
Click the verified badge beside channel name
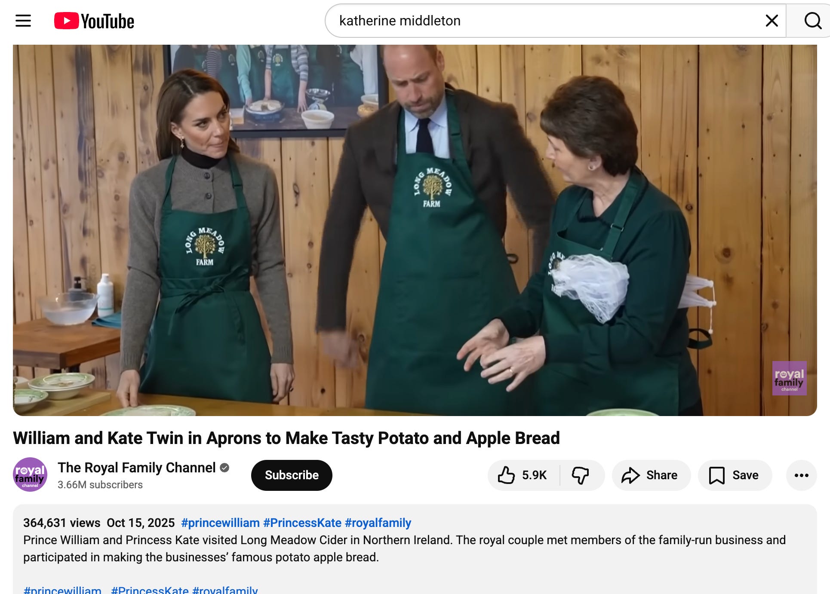(x=224, y=468)
